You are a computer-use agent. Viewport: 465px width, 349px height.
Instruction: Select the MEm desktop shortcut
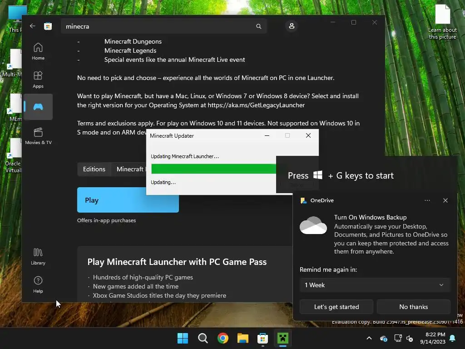tap(15, 108)
